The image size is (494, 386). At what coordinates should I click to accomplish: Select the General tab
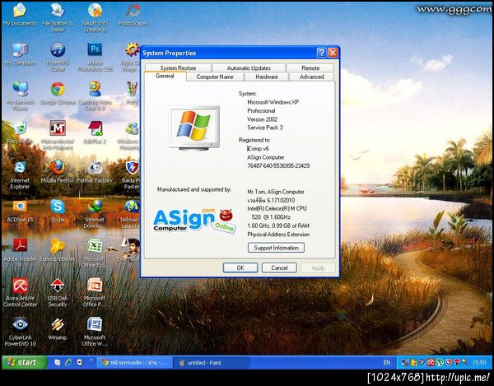click(x=165, y=77)
